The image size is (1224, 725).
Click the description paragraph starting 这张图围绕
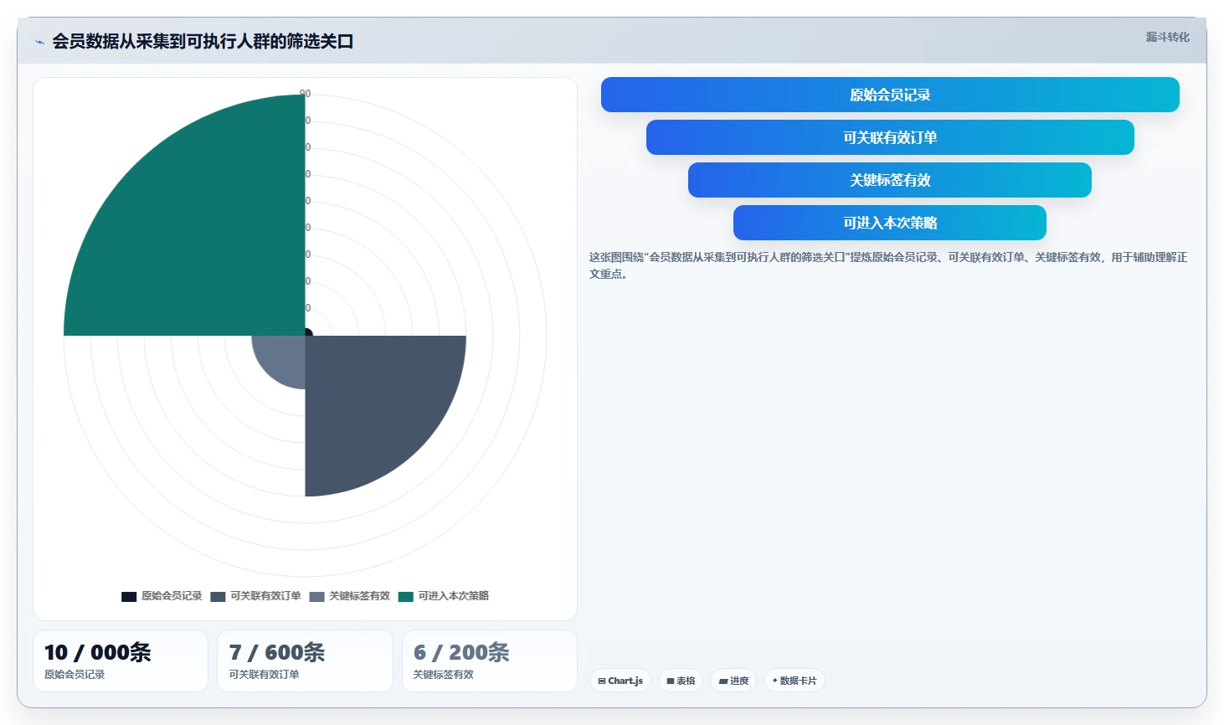[x=888, y=265]
